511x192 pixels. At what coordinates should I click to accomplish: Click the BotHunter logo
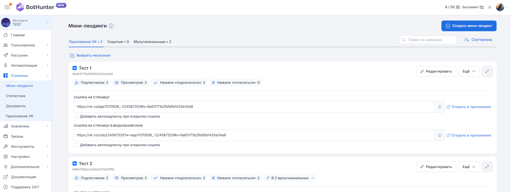pos(35,7)
